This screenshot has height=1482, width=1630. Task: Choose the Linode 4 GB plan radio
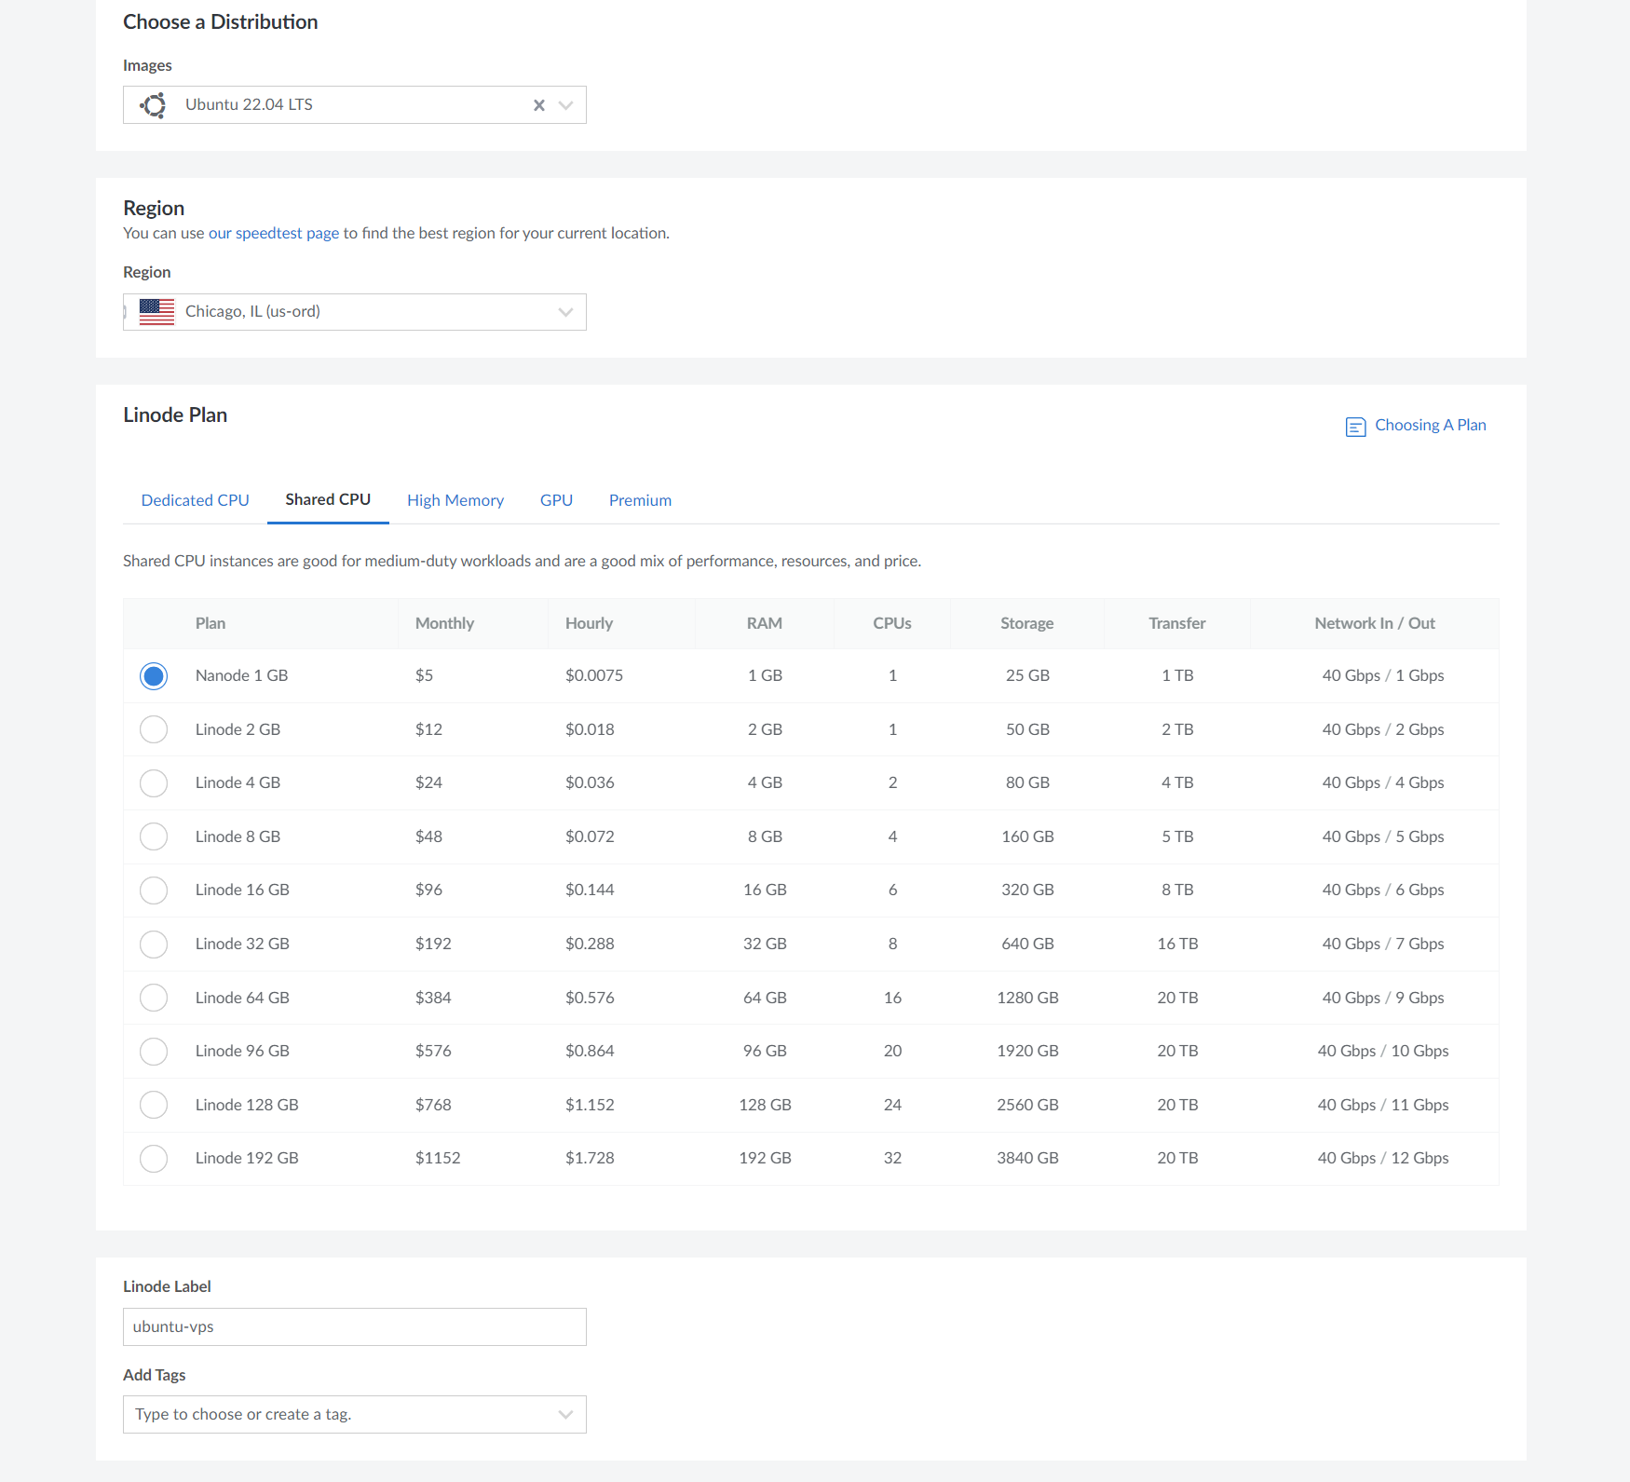pyautogui.click(x=154, y=782)
